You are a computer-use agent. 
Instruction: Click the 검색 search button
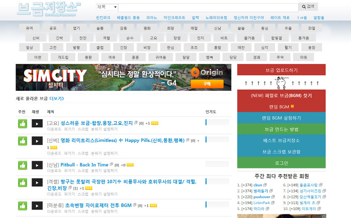[308, 7]
